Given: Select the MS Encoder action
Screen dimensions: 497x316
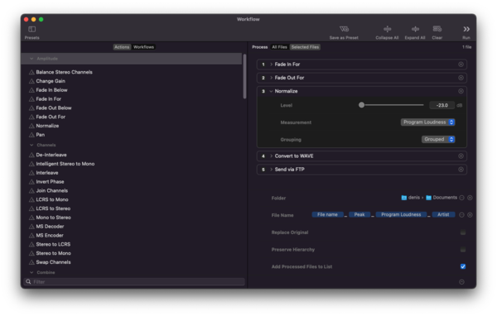Looking at the screenshot, I should pos(50,236).
